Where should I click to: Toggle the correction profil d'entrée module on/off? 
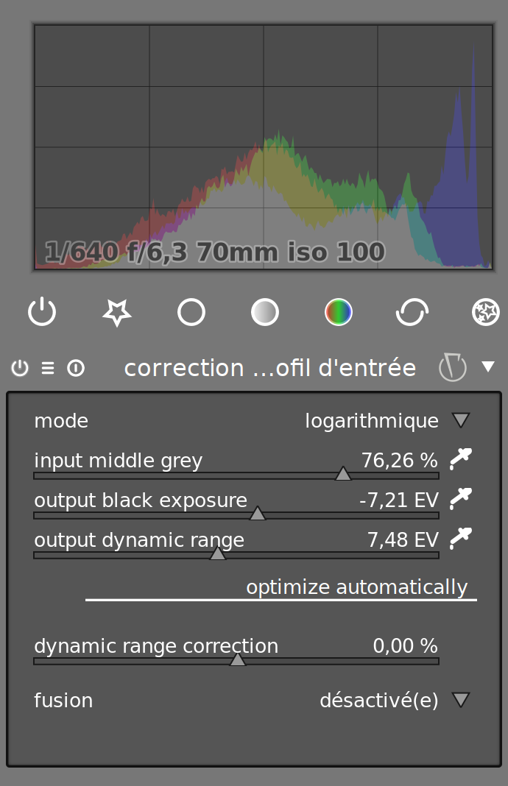[20, 368]
